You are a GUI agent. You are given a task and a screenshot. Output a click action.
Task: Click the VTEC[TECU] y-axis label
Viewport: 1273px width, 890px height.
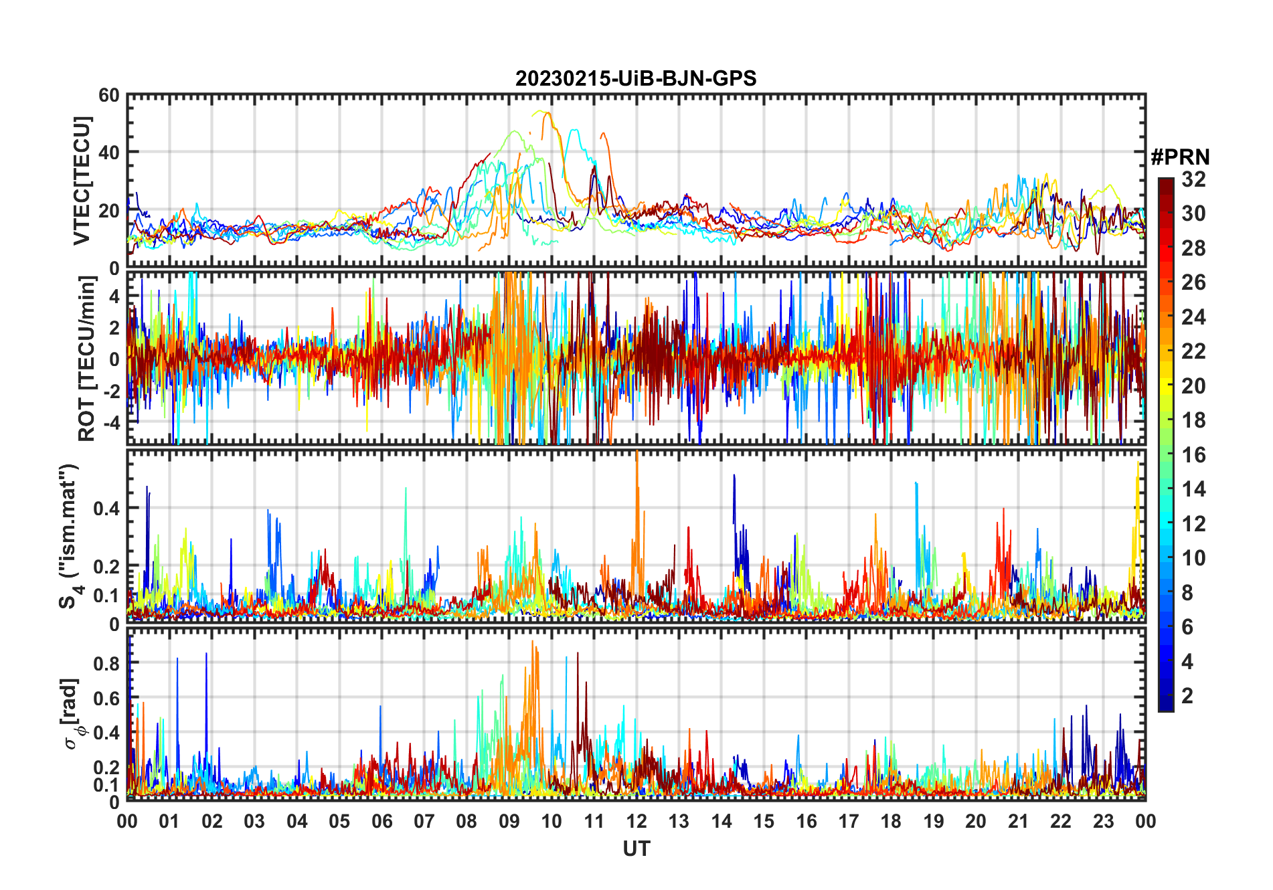(x=82, y=181)
